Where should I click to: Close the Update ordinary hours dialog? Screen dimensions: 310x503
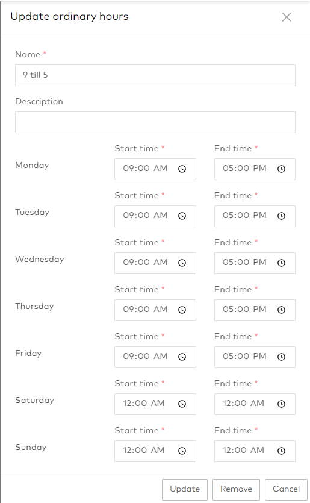tap(287, 17)
